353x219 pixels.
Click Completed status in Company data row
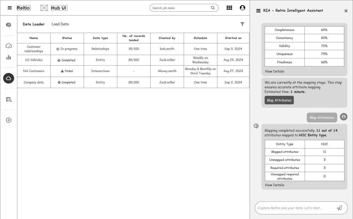coord(67,82)
